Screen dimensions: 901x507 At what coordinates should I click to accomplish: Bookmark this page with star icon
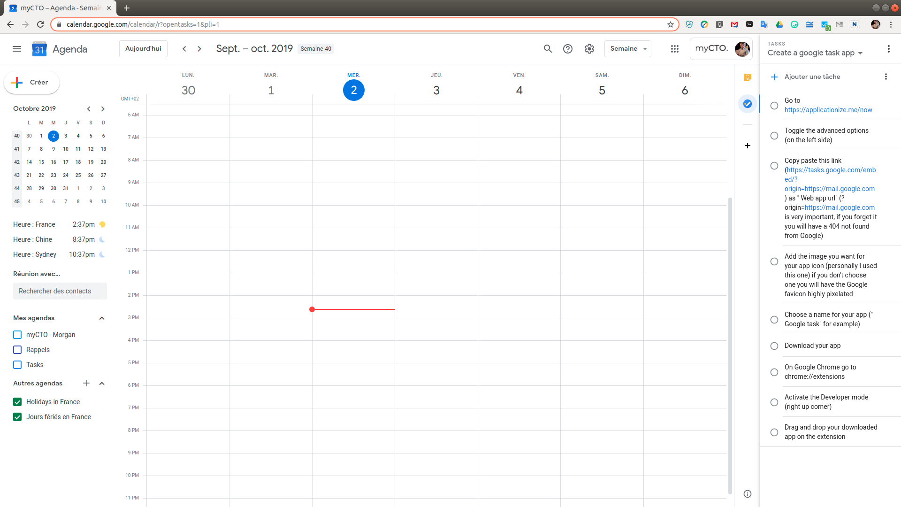point(671,24)
